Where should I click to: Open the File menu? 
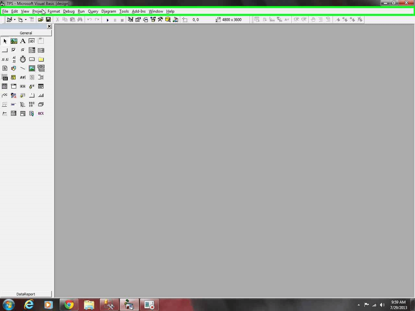tap(5, 11)
